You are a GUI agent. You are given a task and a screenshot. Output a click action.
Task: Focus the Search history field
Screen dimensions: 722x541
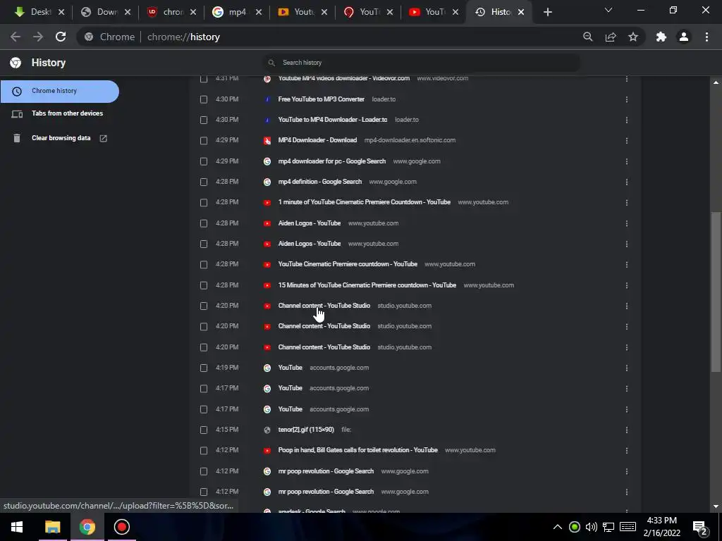(422, 63)
